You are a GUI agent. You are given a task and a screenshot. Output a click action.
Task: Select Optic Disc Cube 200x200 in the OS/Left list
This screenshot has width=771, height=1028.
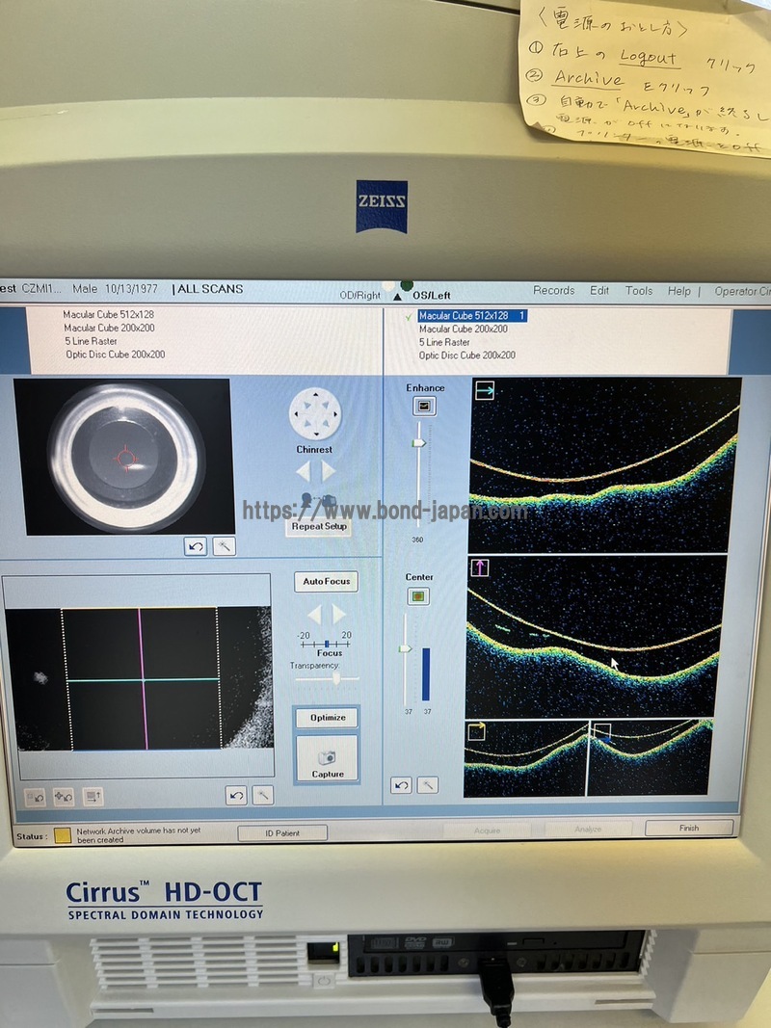tap(467, 356)
